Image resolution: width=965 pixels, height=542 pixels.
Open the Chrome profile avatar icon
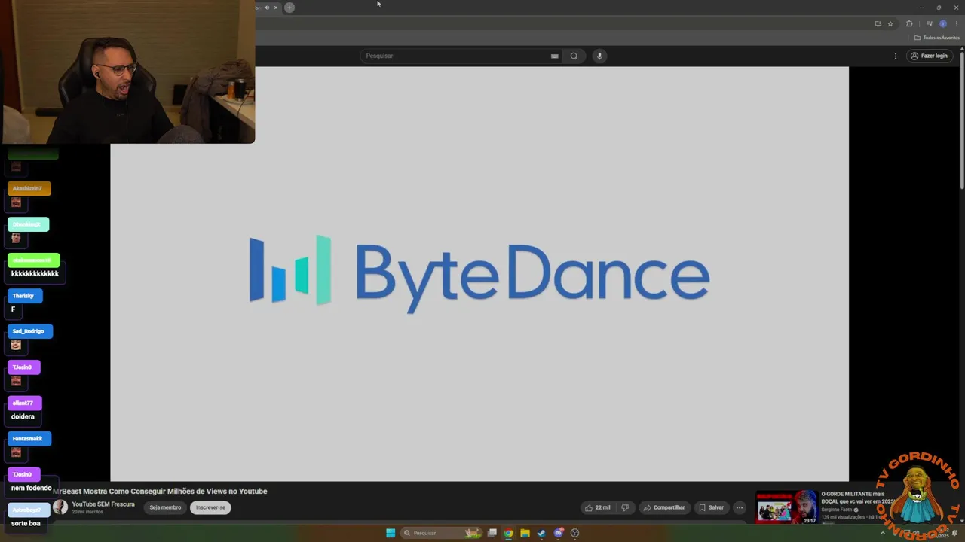[x=942, y=23]
